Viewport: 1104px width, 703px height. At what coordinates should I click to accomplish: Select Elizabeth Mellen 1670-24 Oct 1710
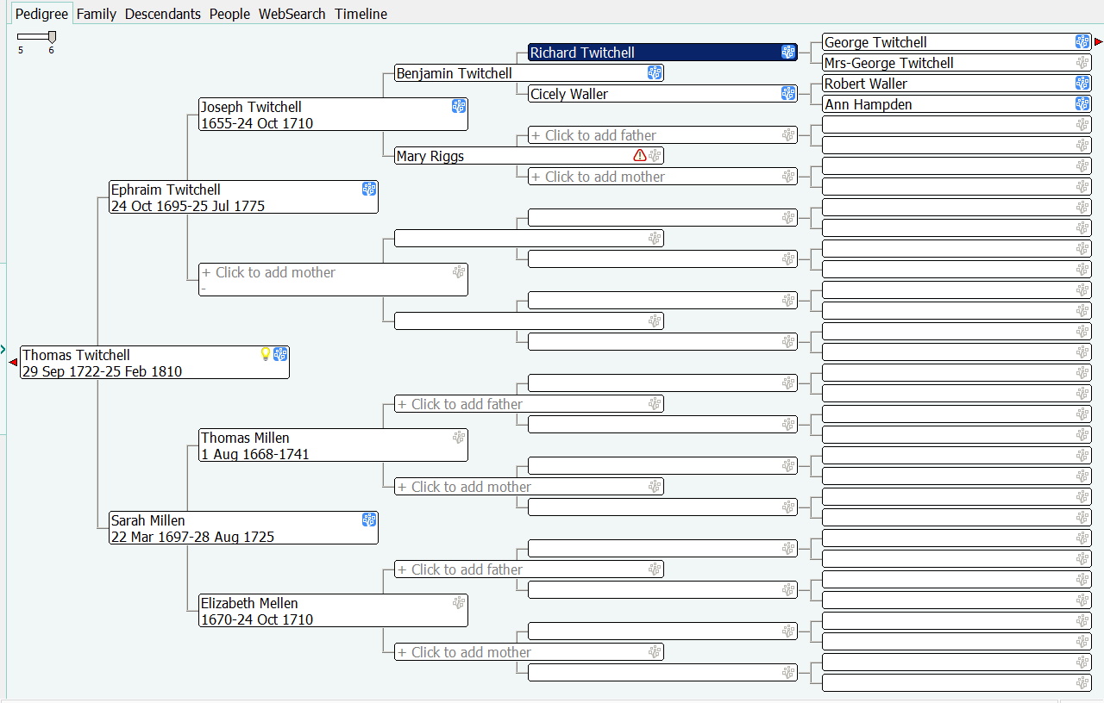(x=333, y=611)
